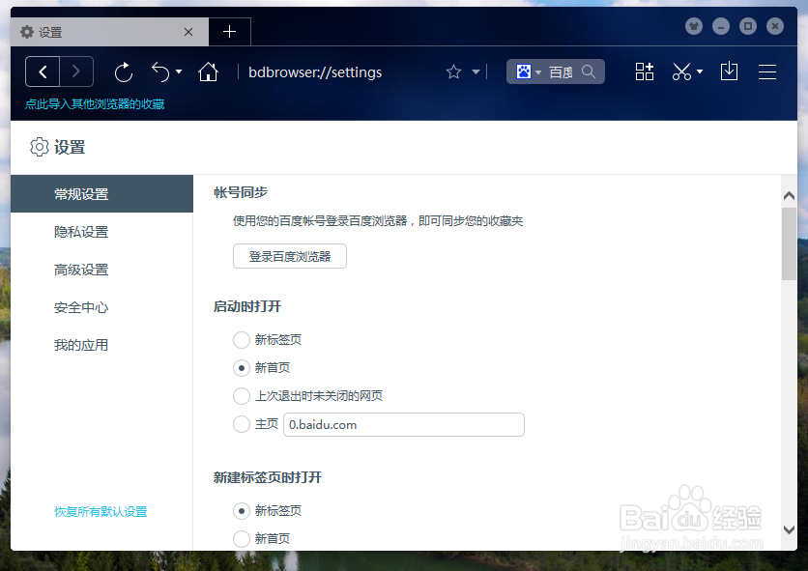Click the undo closed tab icon
This screenshot has height=571, width=808.
click(160, 72)
